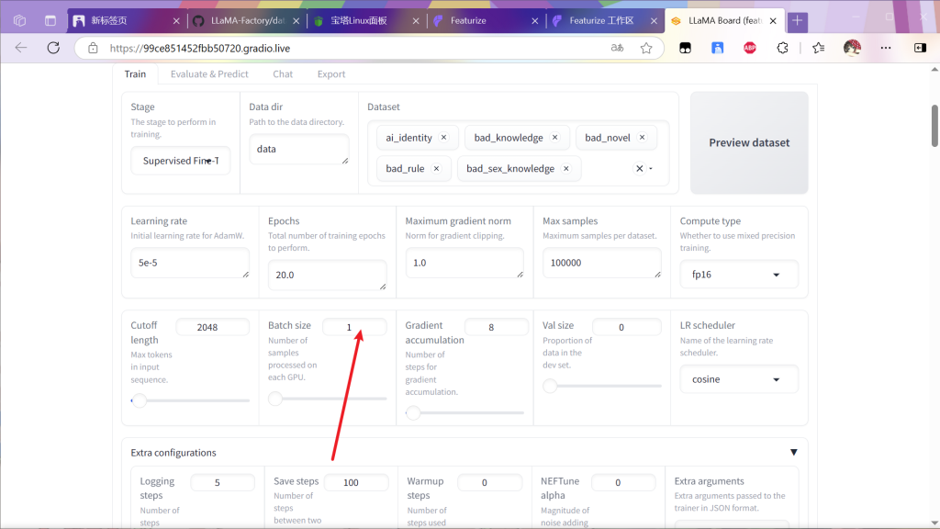The width and height of the screenshot is (940, 529).
Task: Click Logging steps number box
Action: [x=222, y=482]
